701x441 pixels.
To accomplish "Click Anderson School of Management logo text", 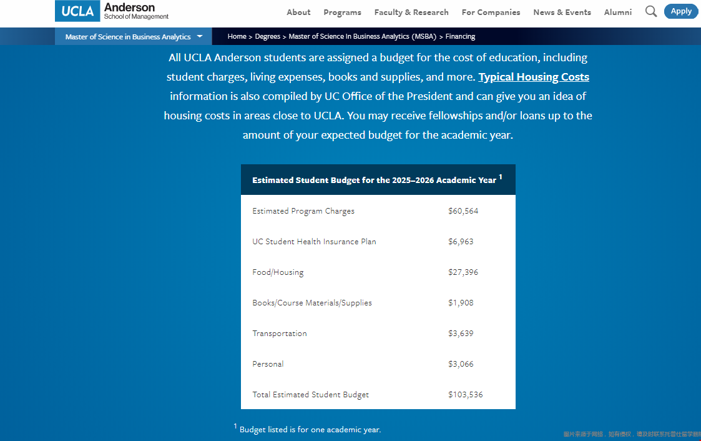I will pyautogui.click(x=136, y=11).
